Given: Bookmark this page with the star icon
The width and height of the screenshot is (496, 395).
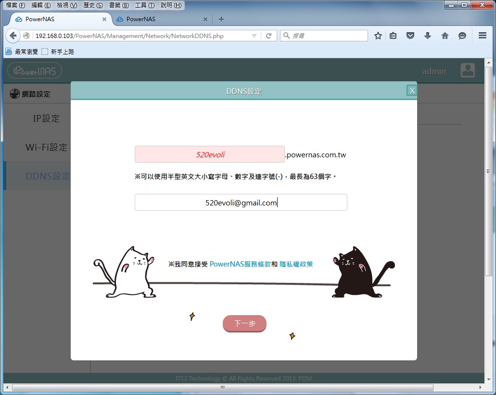Looking at the screenshot, I should pyautogui.click(x=378, y=36).
